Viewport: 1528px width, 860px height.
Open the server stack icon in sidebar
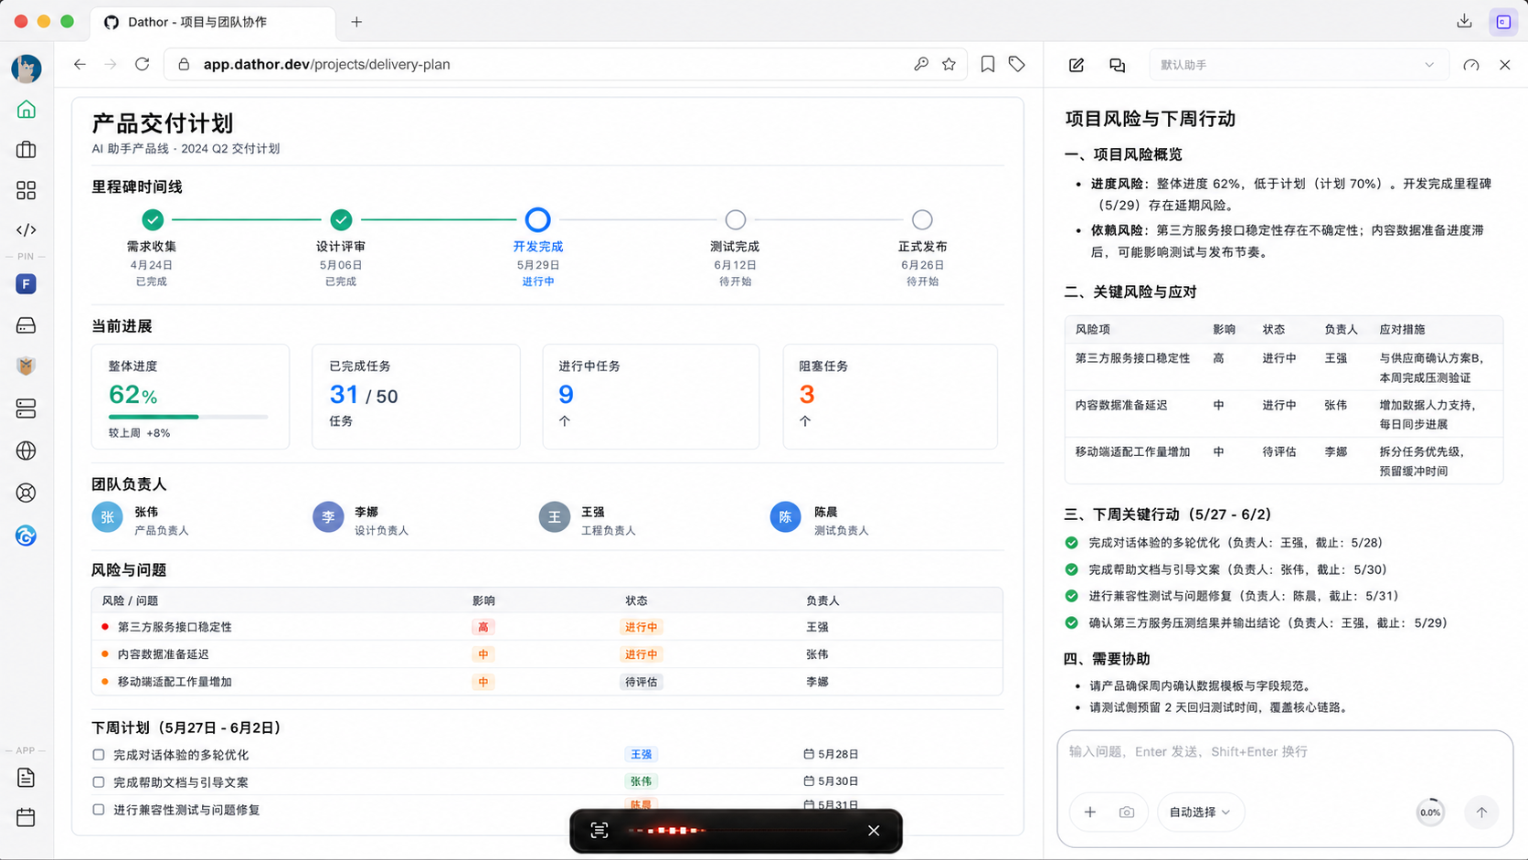point(26,409)
